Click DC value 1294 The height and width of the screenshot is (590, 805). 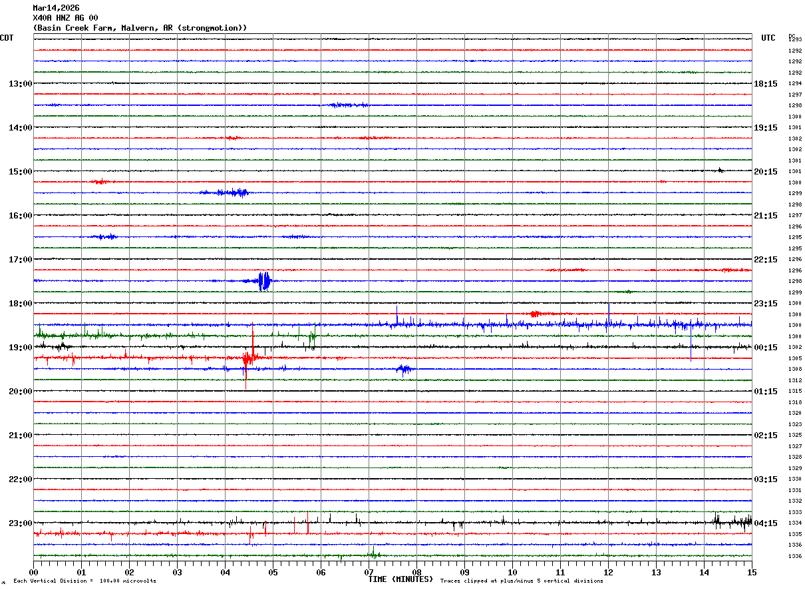(795, 84)
